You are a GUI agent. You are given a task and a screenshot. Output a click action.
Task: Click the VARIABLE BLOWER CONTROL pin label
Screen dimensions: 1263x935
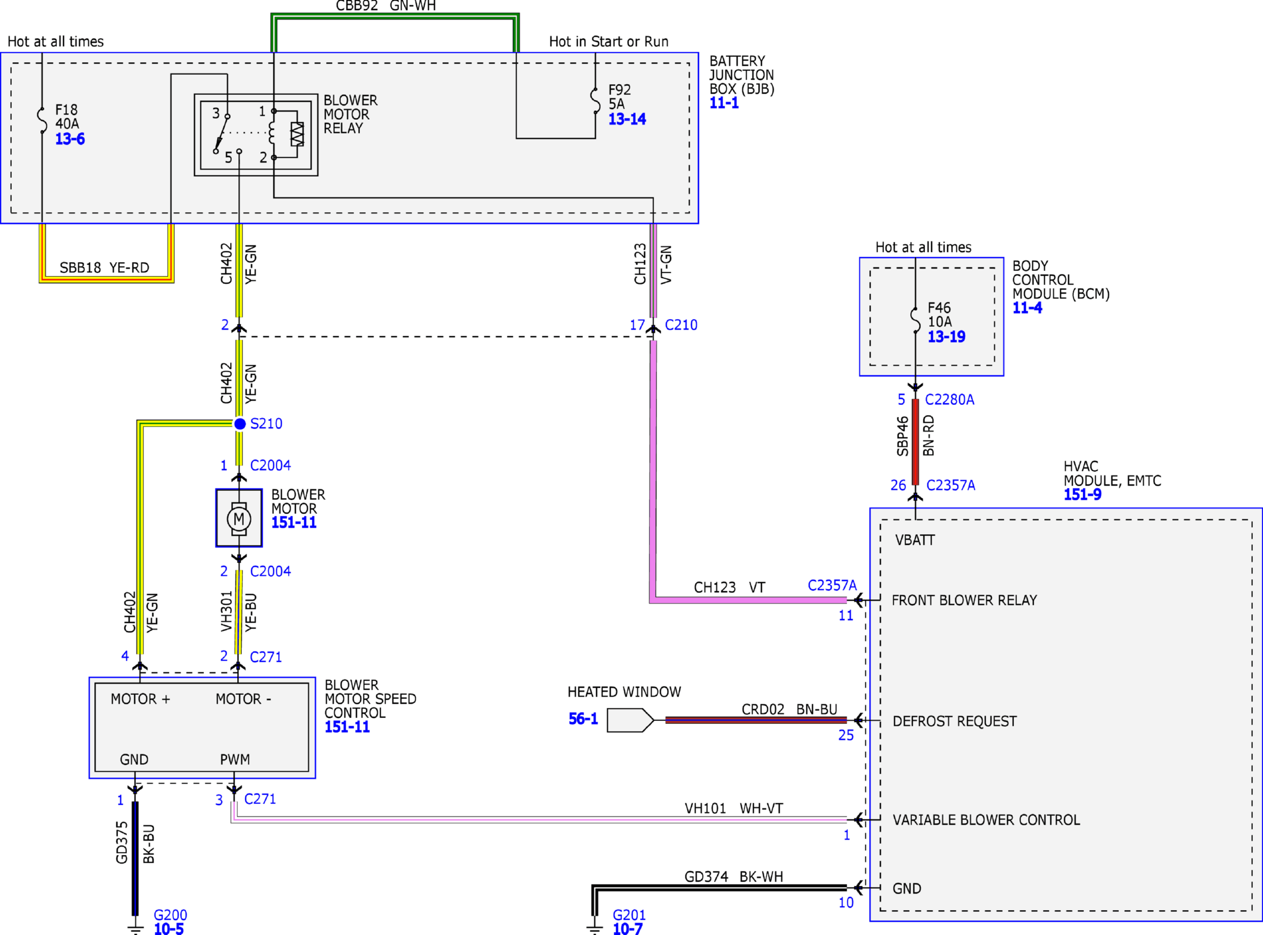986,820
